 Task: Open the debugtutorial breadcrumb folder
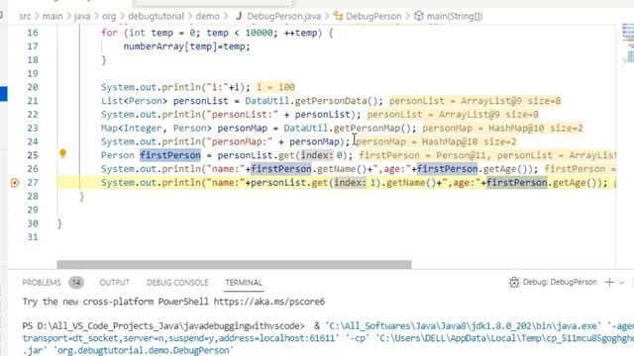coord(156,16)
